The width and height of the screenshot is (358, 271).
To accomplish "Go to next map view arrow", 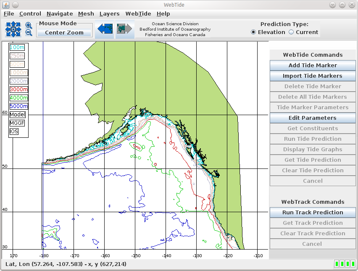I will coord(125,29).
